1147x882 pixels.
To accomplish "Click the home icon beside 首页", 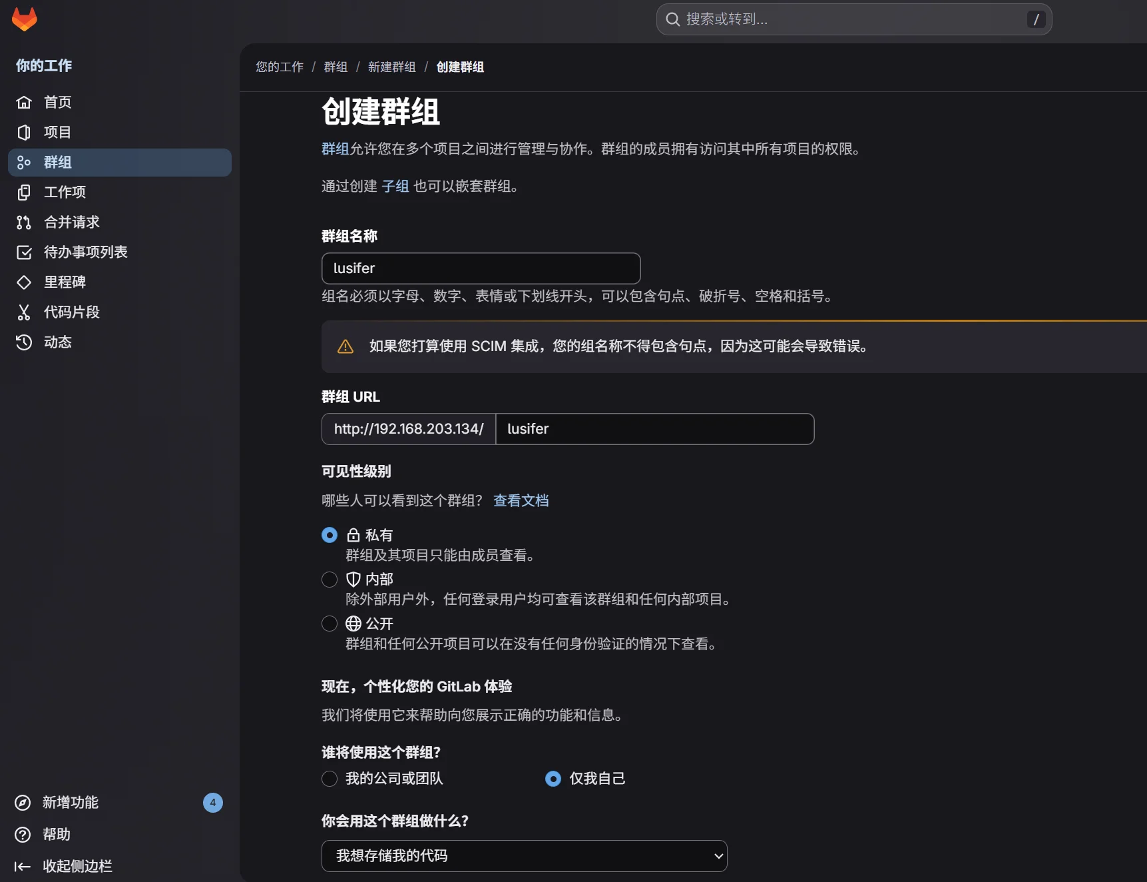I will [x=24, y=102].
